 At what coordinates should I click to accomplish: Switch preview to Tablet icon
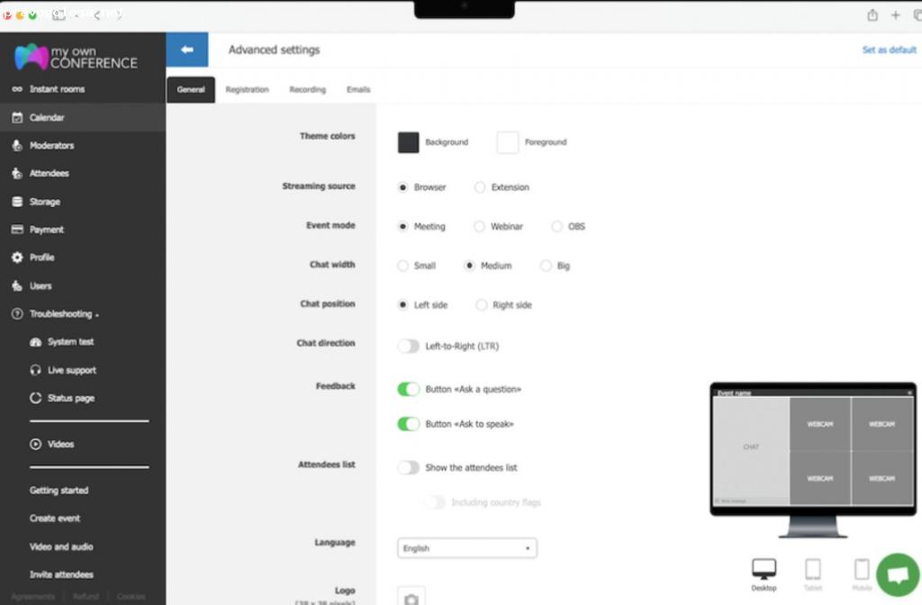click(x=813, y=571)
